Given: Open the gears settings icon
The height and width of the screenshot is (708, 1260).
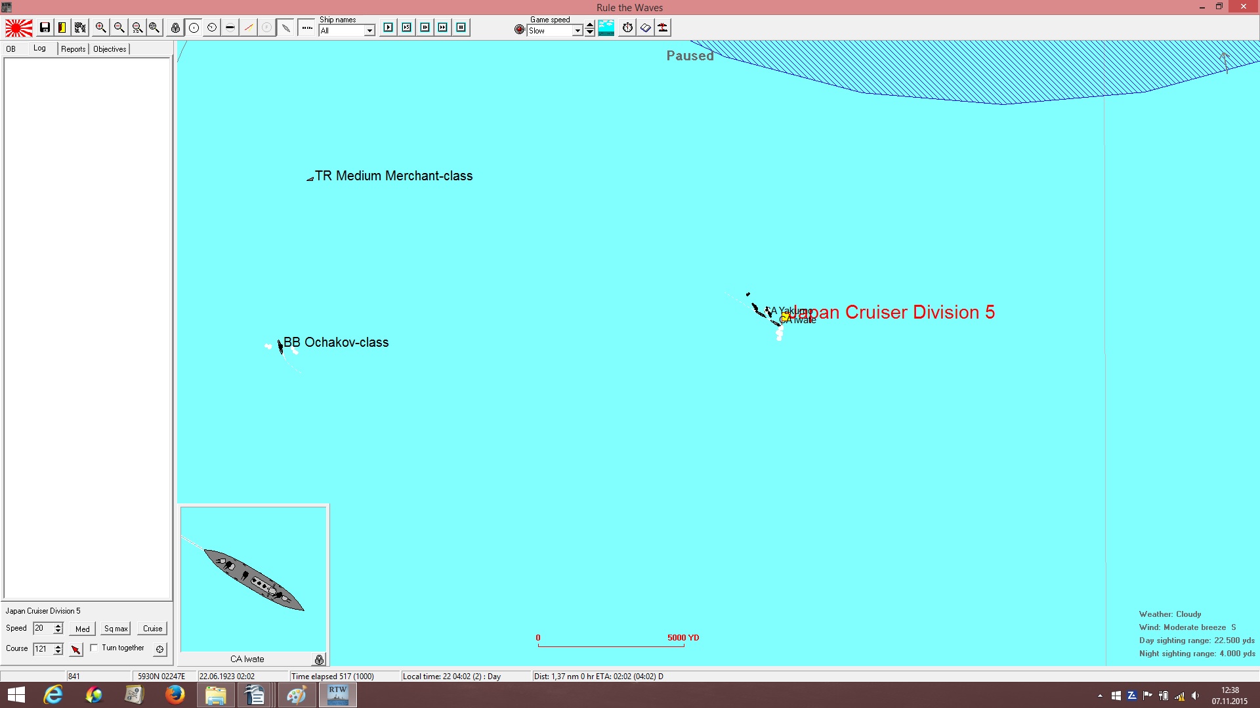Looking at the screenshot, I should coord(80,28).
